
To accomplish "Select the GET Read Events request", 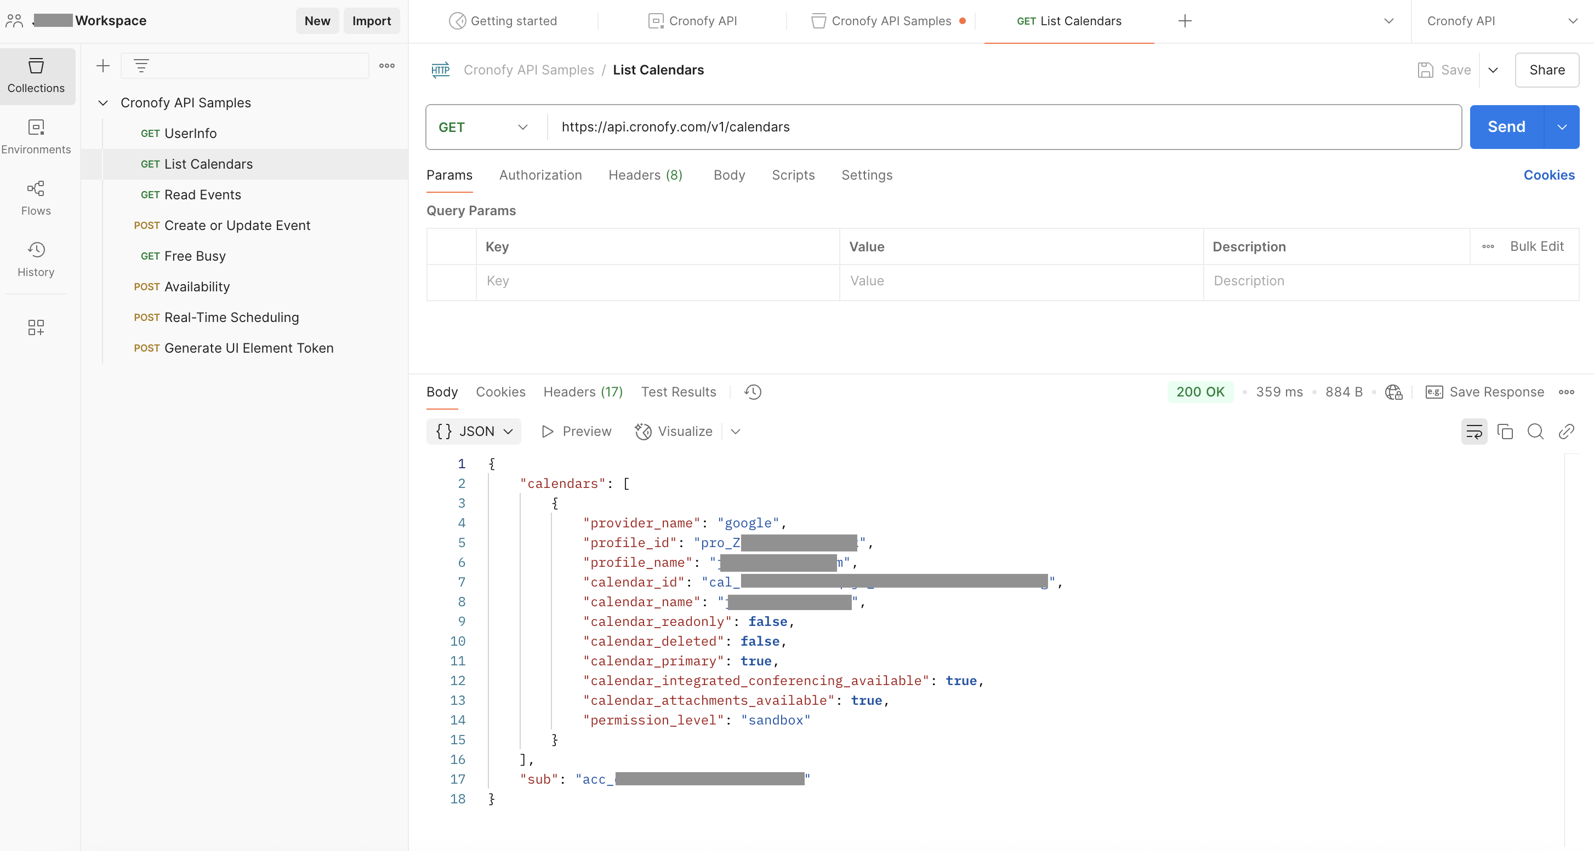I will point(245,194).
